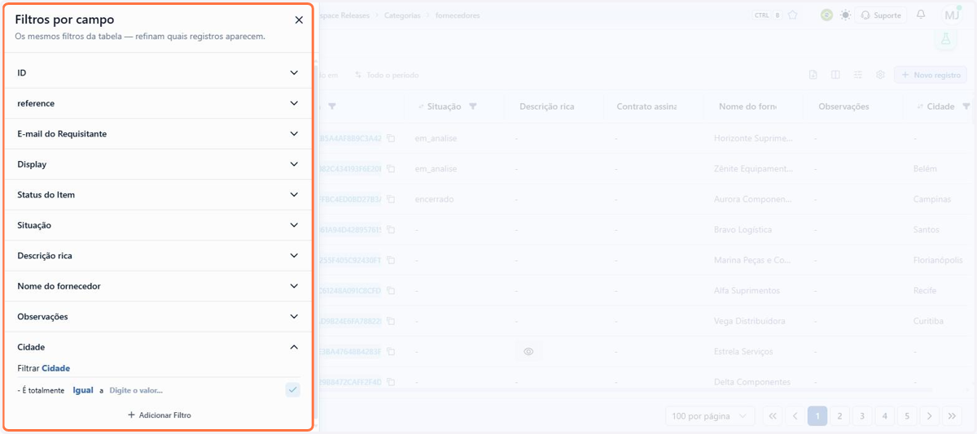Image resolution: width=977 pixels, height=434 pixels.
Task: Expand the ID filter section
Action: point(158,73)
